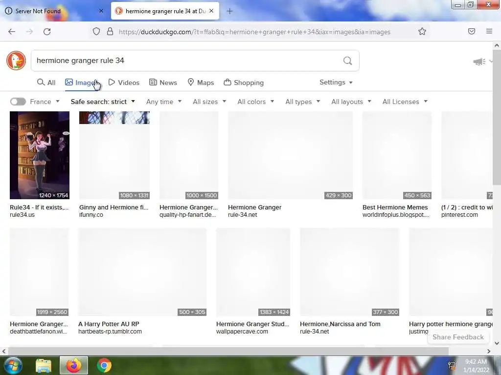The width and height of the screenshot is (501, 375).
Task: Reload the current page
Action: pyautogui.click(x=47, y=32)
